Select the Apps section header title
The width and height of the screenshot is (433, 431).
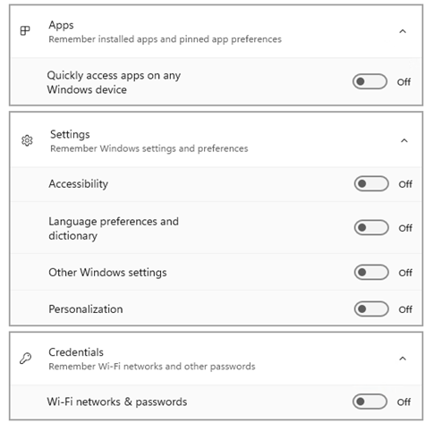coord(61,25)
